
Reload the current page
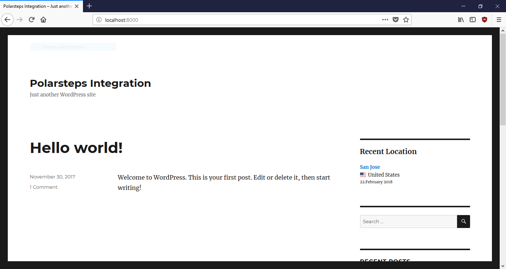pyautogui.click(x=32, y=20)
